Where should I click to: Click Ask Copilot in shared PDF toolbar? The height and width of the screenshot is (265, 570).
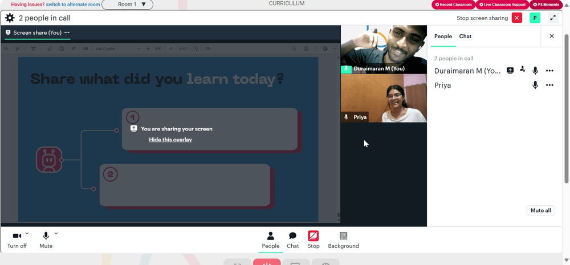click(x=105, y=48)
